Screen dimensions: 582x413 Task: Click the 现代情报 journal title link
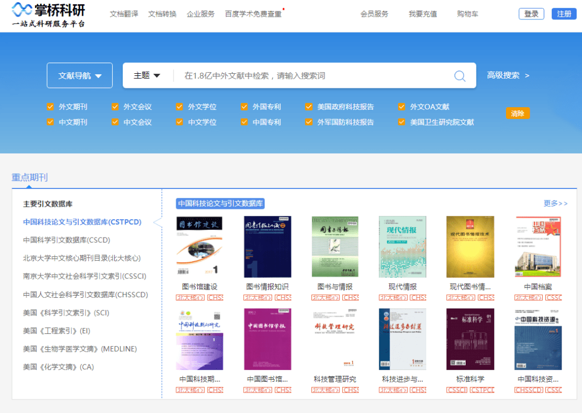403,286
